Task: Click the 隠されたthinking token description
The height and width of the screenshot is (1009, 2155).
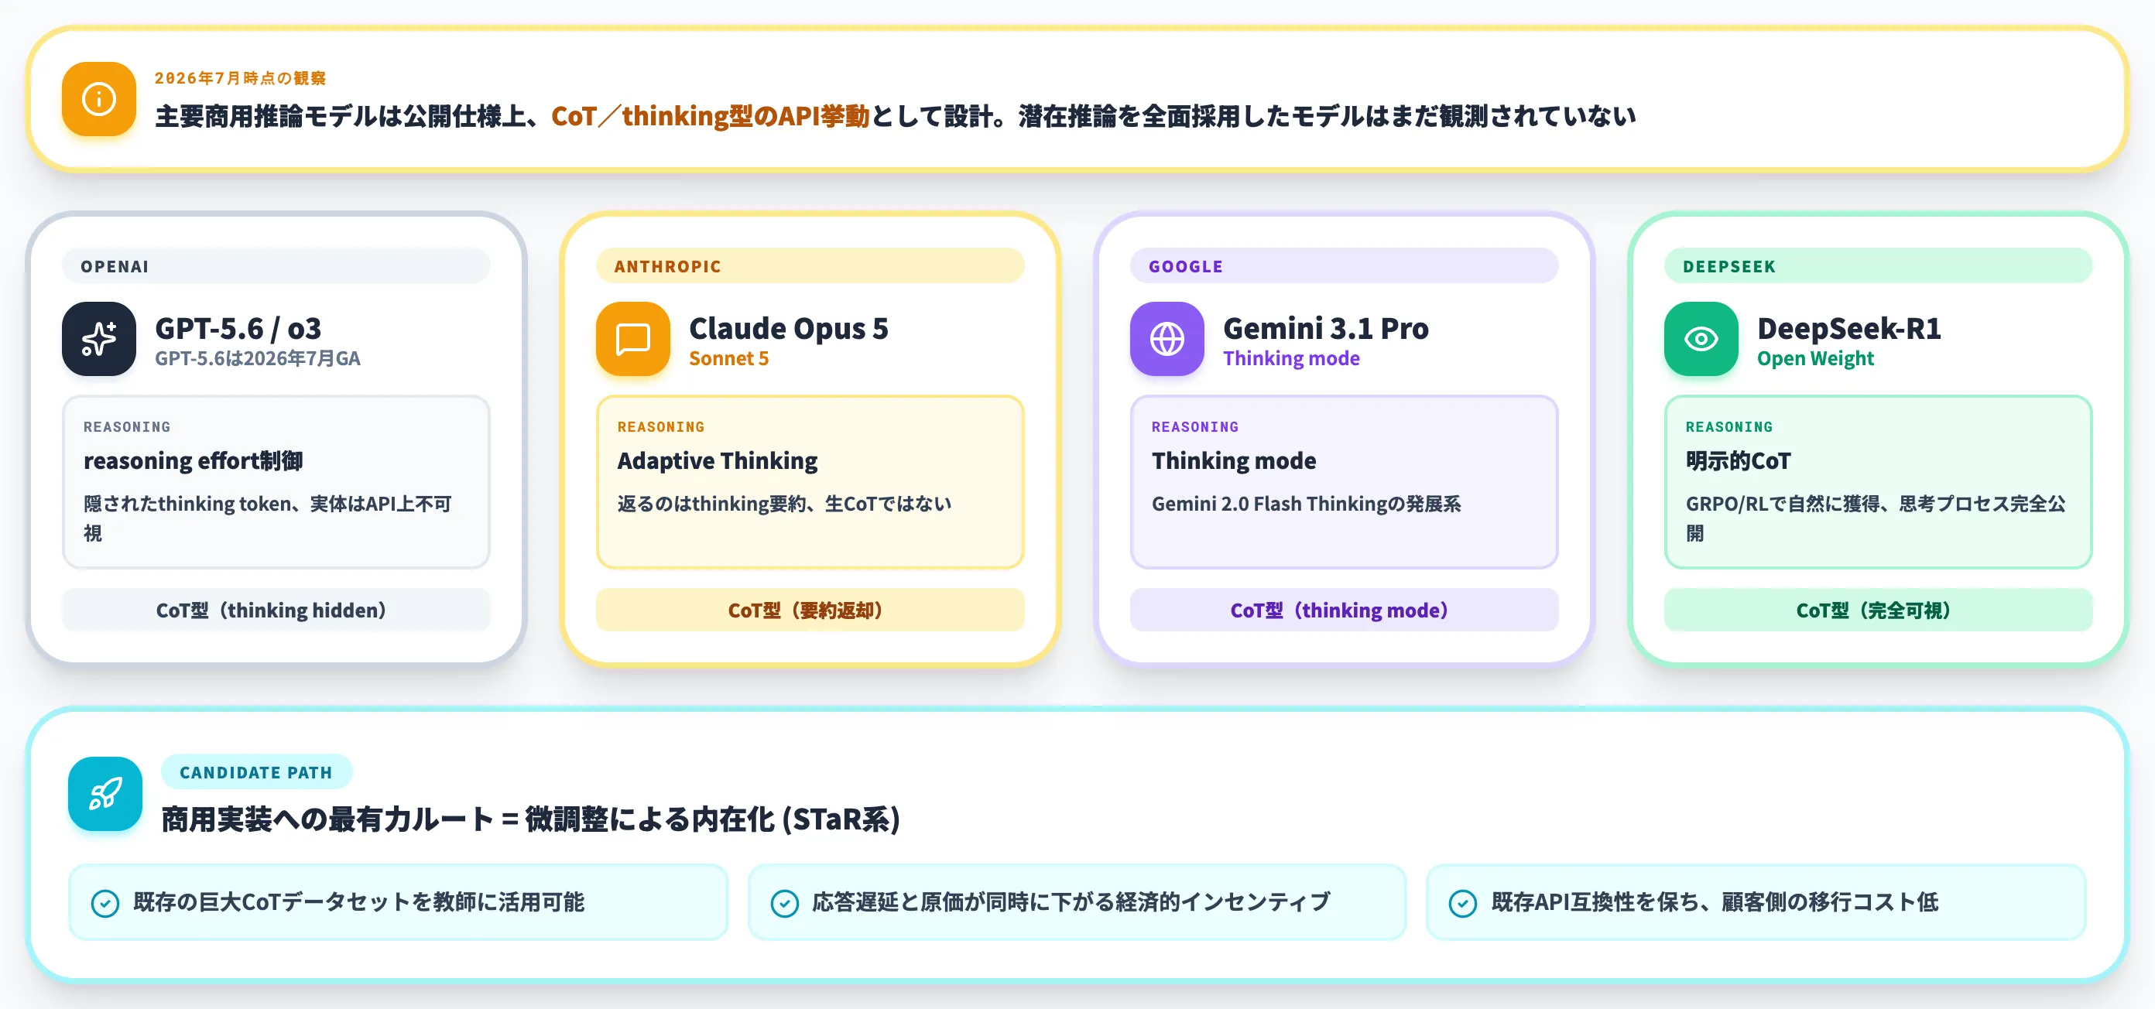Action: pyautogui.click(x=268, y=518)
